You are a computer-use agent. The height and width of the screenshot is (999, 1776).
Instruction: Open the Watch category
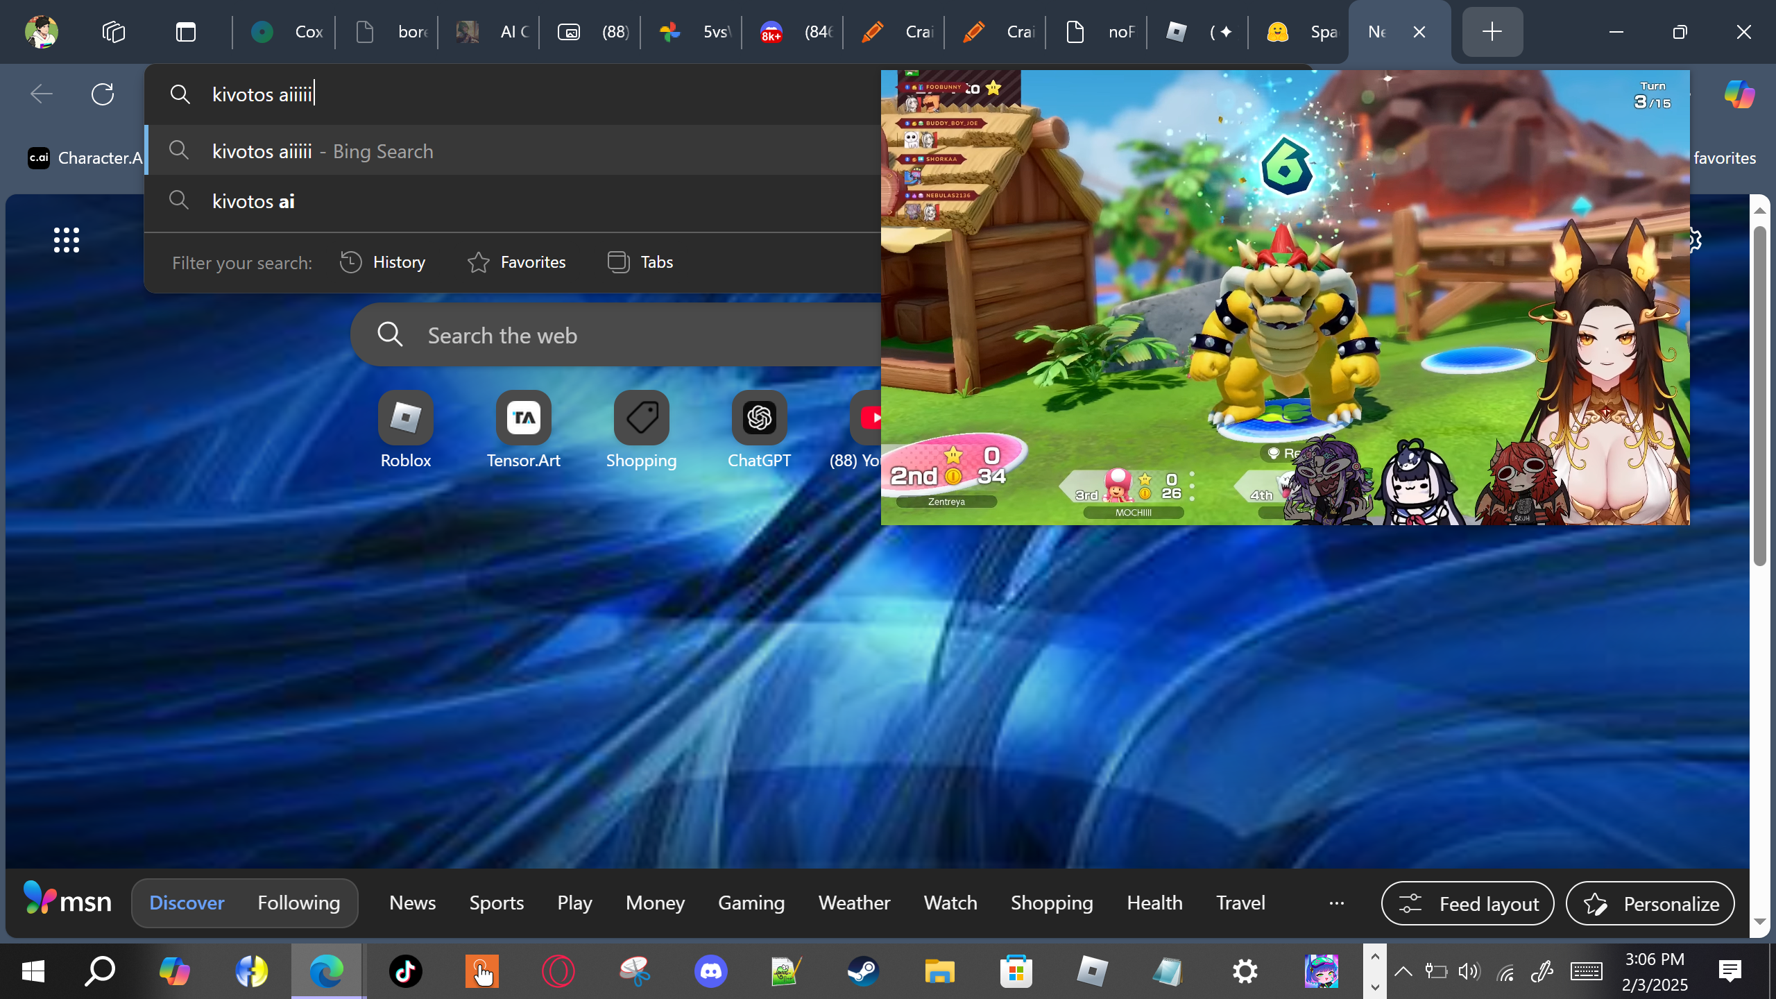point(950,903)
